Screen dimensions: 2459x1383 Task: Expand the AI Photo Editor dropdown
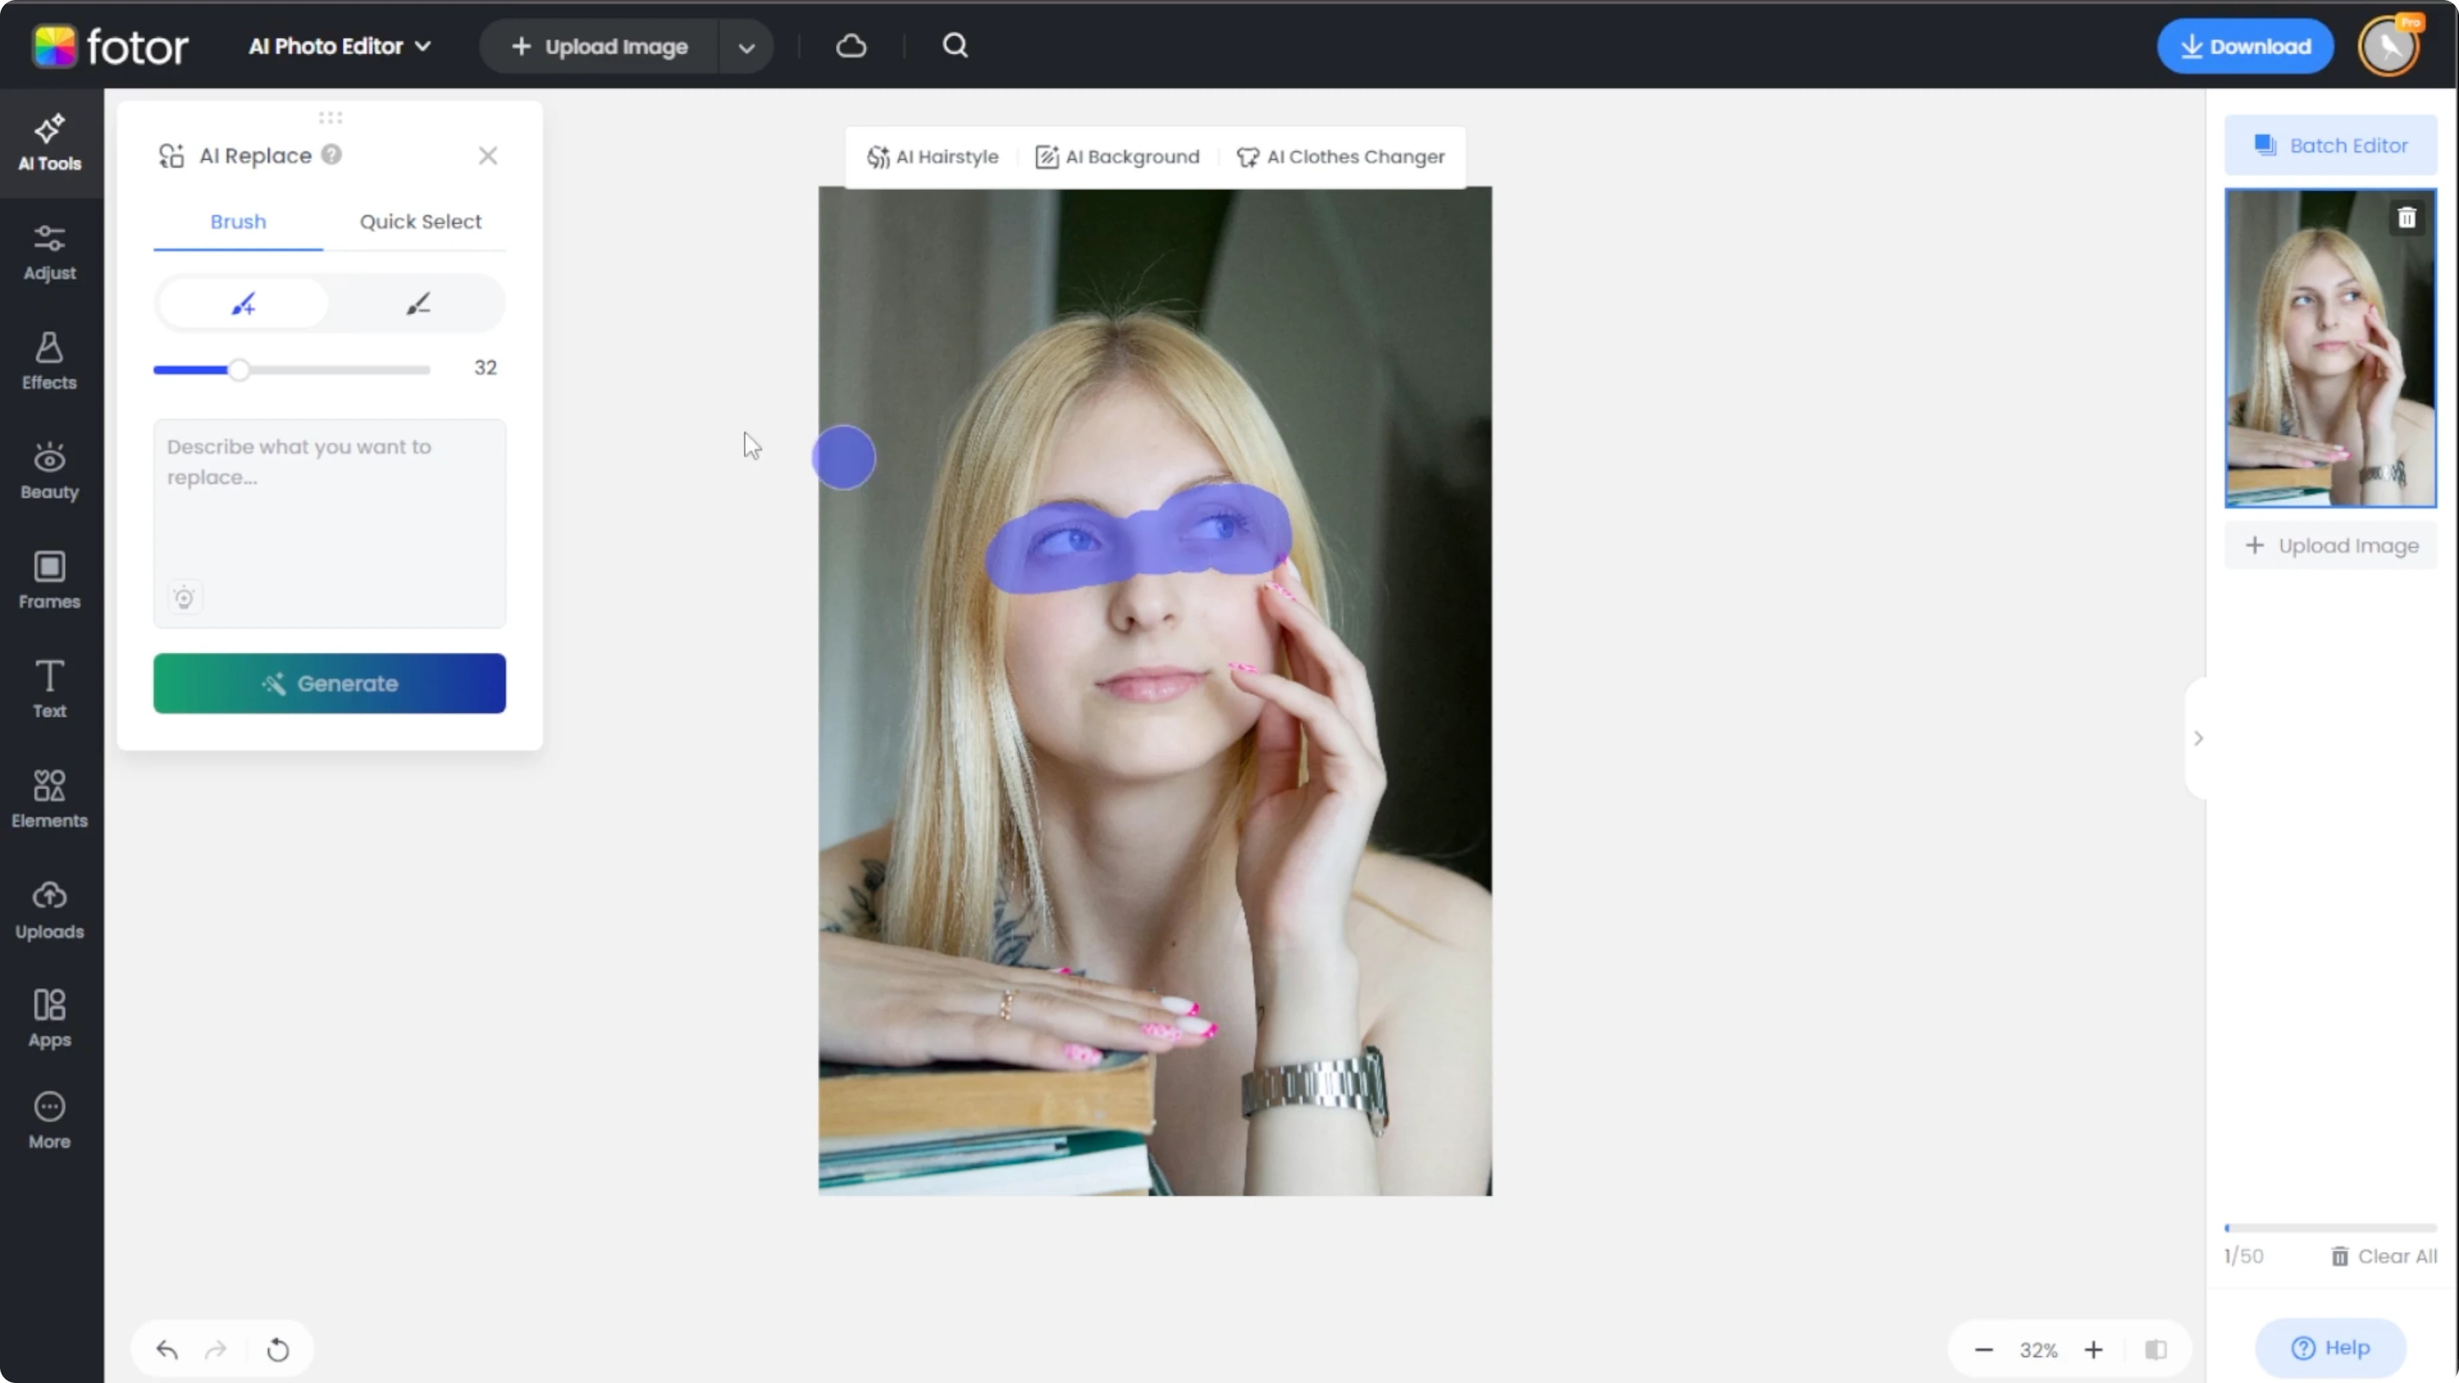pos(340,46)
